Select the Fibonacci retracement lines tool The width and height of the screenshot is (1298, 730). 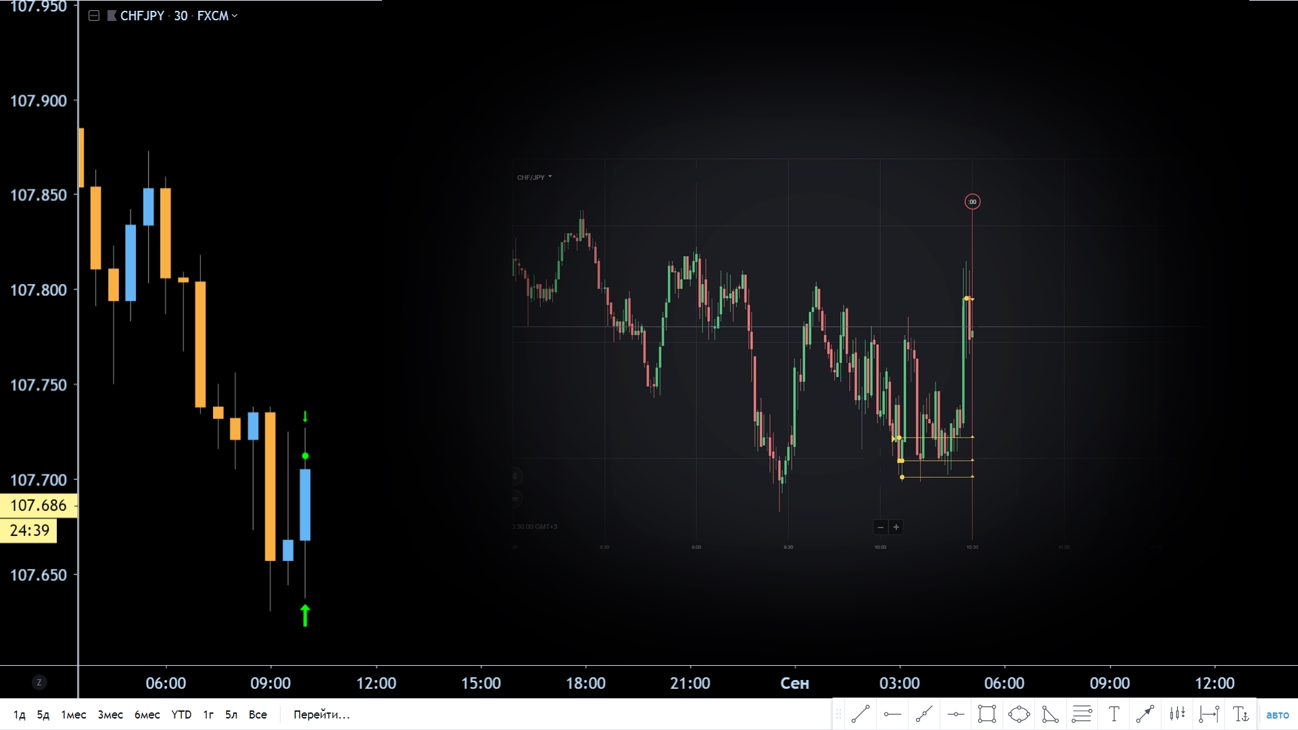pos(1082,714)
